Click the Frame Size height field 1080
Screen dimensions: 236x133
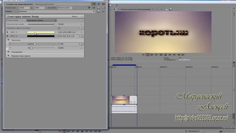[x=39, y=8]
